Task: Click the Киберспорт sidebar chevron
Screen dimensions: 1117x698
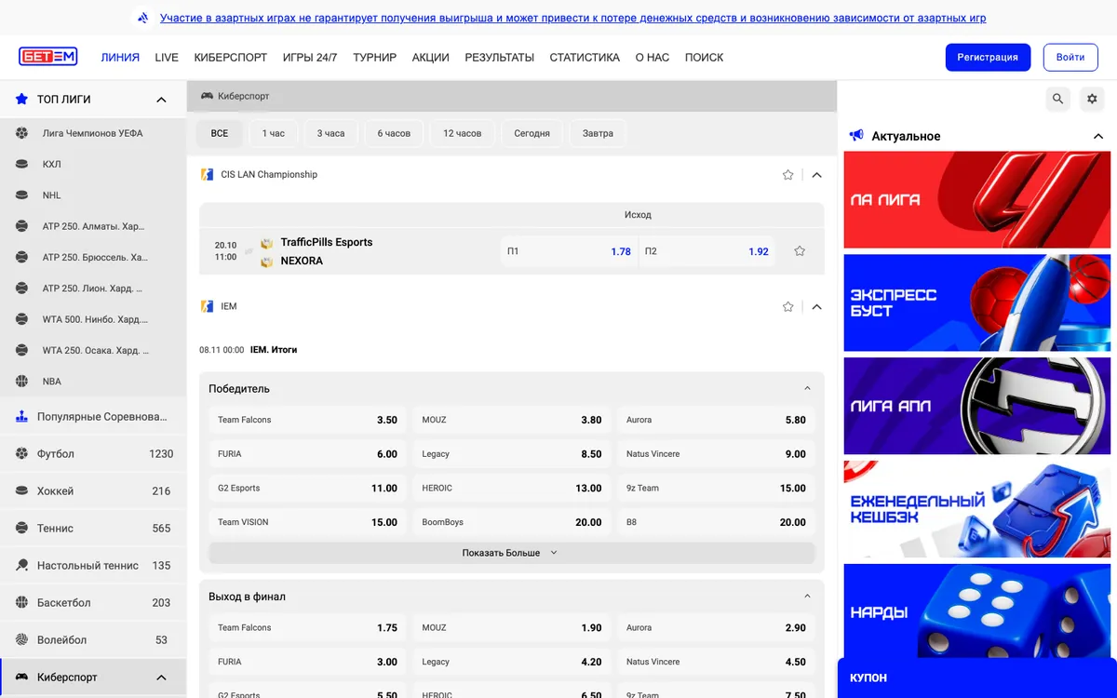Action: coord(161,678)
